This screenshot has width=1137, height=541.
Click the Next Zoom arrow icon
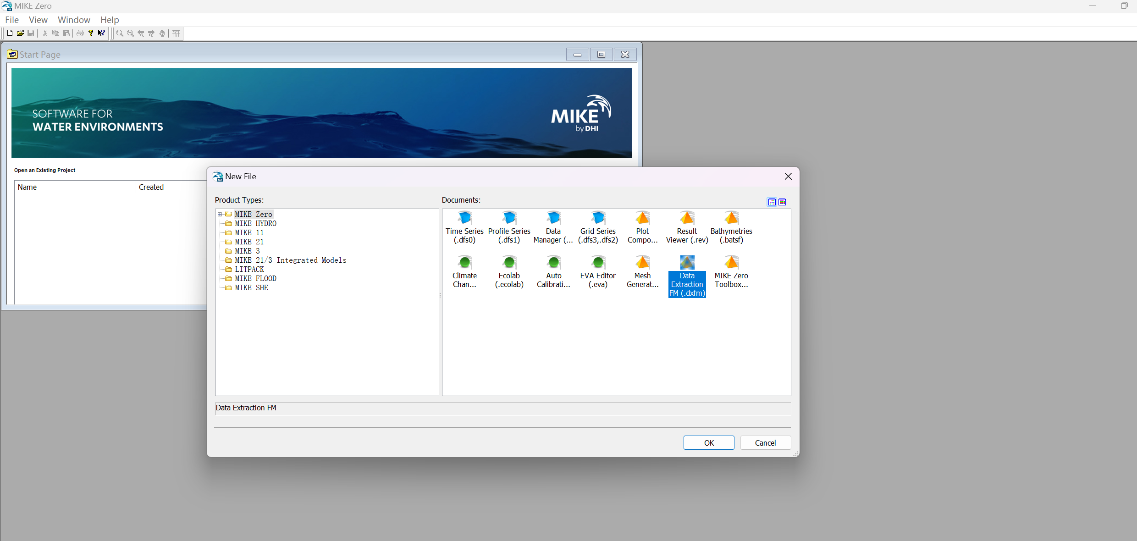[x=151, y=33]
